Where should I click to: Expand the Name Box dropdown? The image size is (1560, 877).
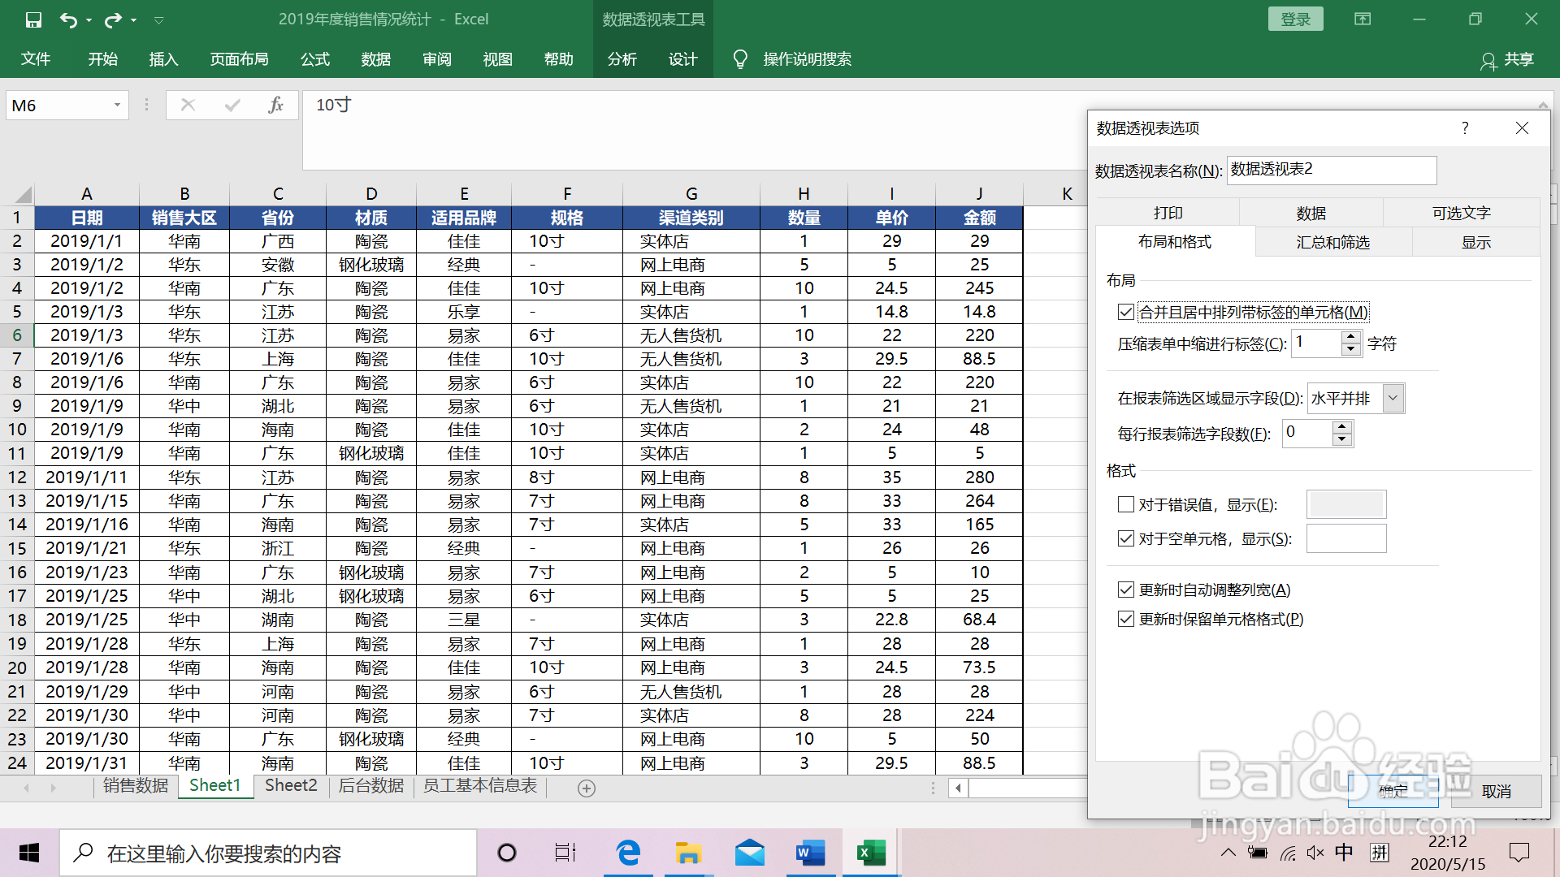[117, 105]
